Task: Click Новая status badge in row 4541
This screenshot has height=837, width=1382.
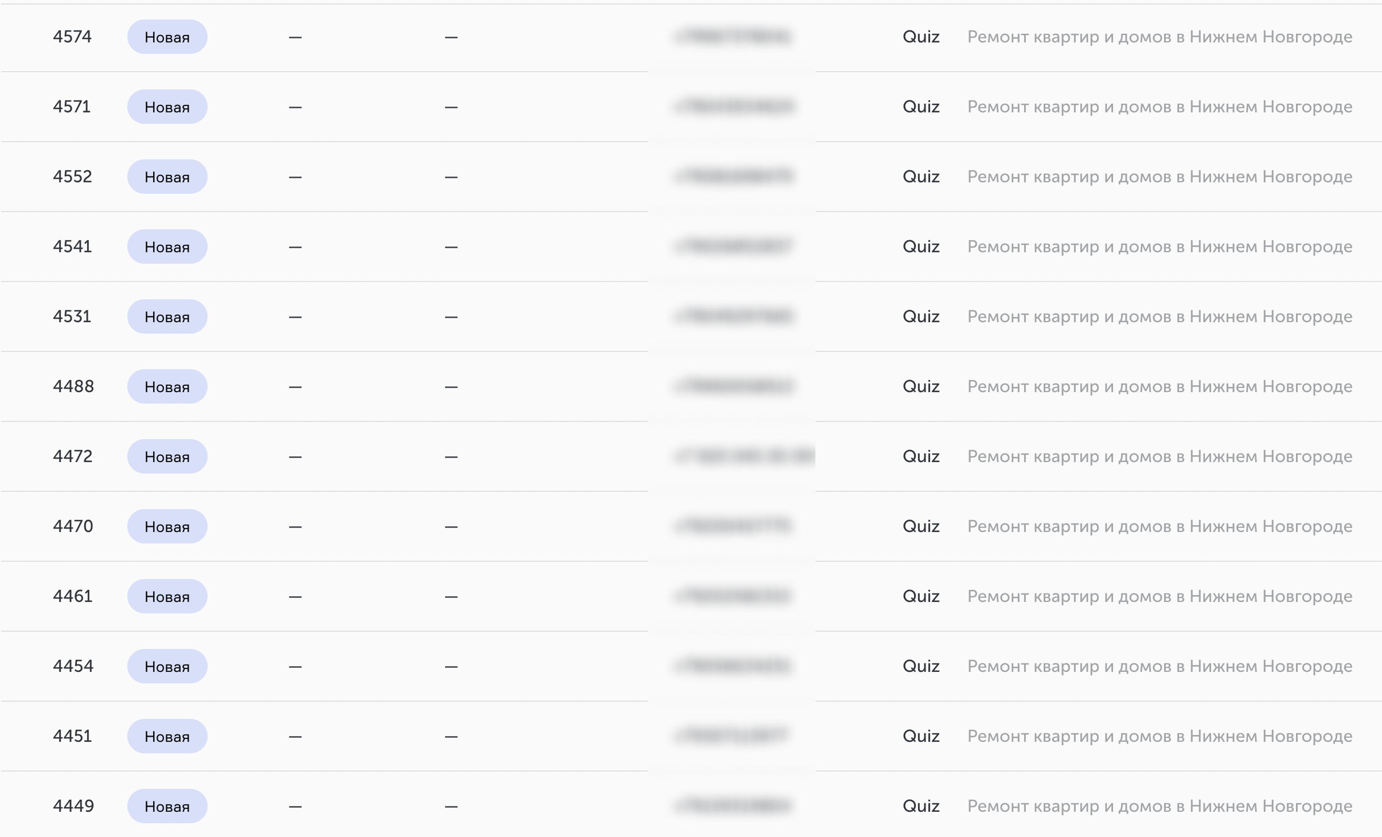Action: [167, 247]
